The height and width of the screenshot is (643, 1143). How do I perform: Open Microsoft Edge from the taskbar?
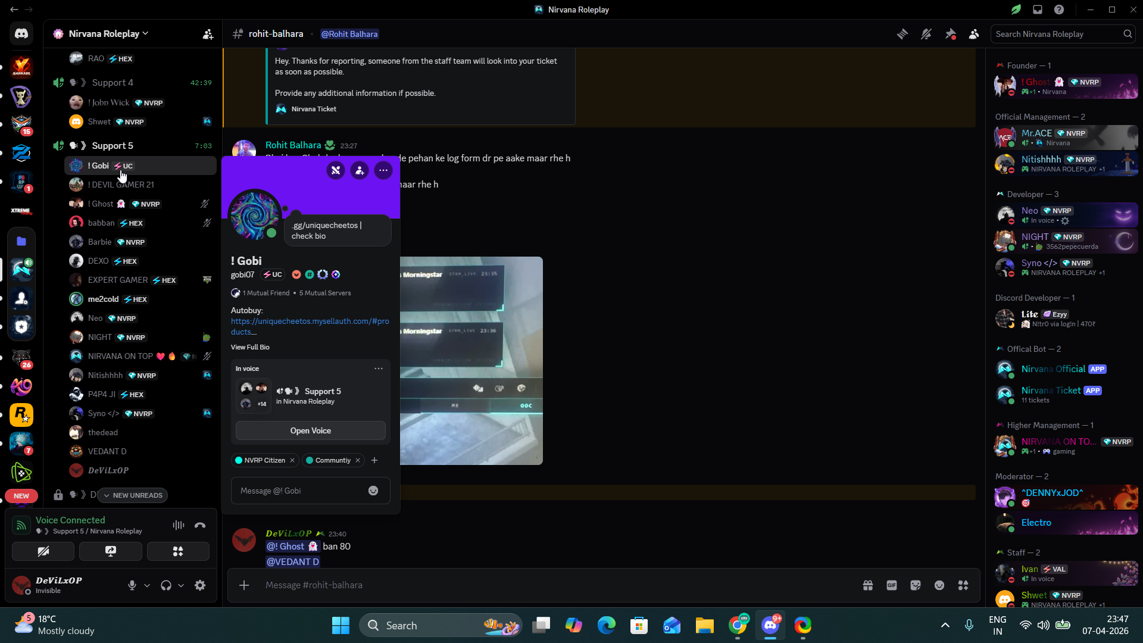pyautogui.click(x=606, y=625)
